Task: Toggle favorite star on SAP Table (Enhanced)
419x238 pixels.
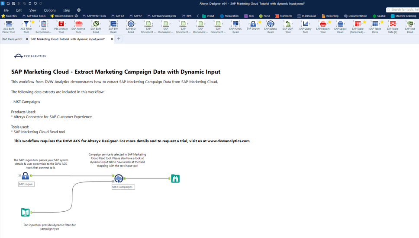Action: (364, 22)
